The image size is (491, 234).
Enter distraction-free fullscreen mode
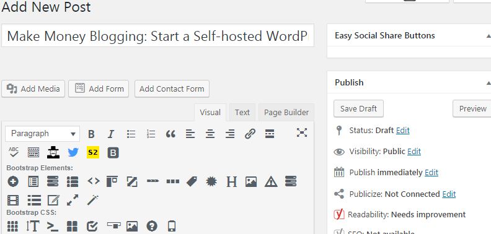click(302, 132)
